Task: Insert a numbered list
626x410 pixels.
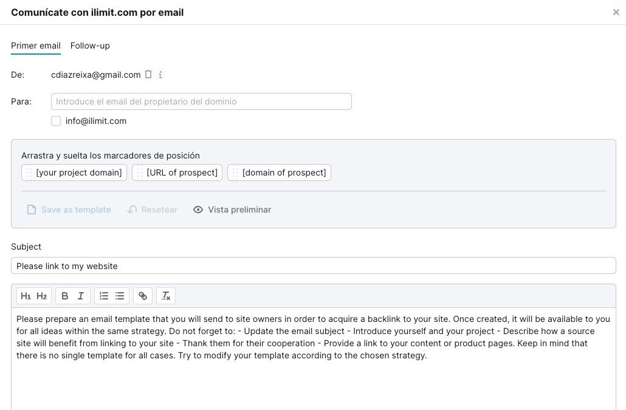Action: point(104,296)
